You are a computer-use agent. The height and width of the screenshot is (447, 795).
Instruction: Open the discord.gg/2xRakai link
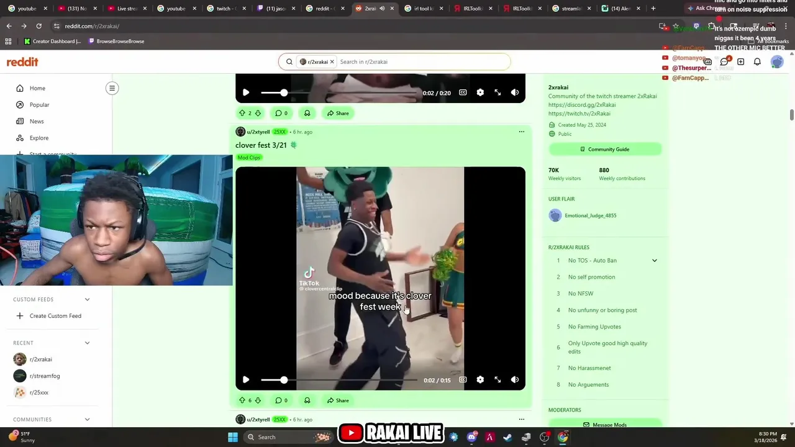[x=582, y=105]
